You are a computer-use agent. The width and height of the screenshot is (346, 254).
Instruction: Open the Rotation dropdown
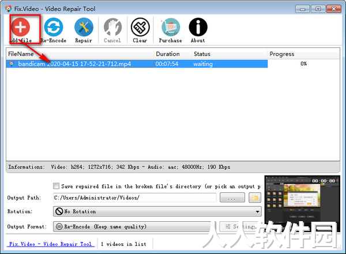click(157, 211)
